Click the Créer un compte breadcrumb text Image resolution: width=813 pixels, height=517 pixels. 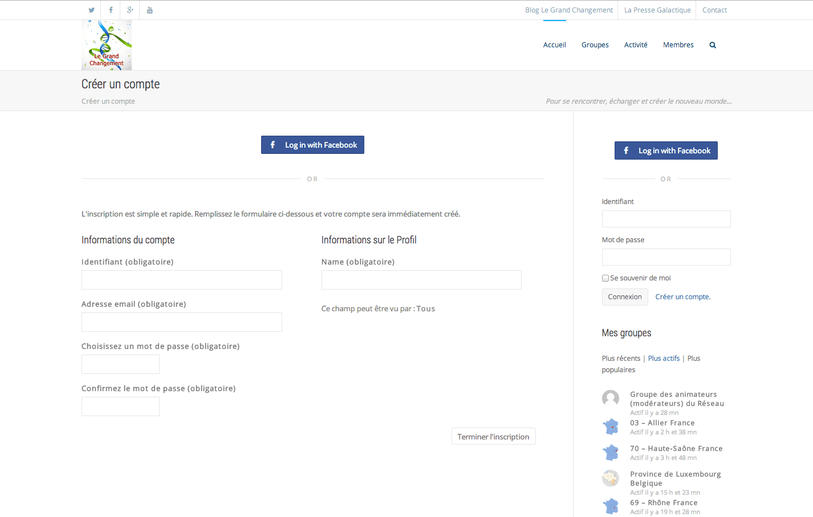(108, 101)
